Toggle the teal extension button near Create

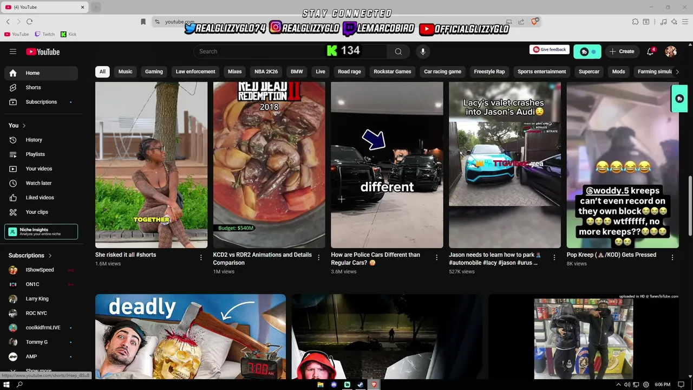click(587, 51)
